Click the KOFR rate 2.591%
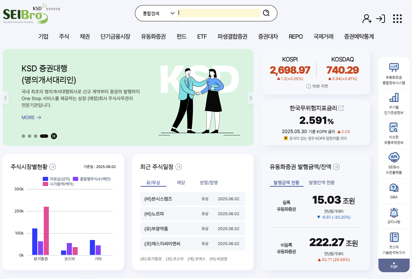 [x=316, y=120]
